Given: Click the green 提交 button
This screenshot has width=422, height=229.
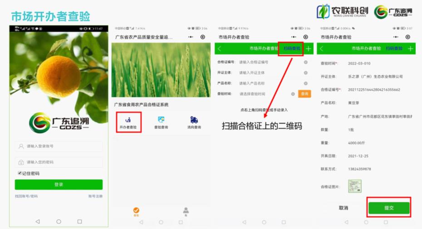Looking at the screenshot, I should pos(389,208).
